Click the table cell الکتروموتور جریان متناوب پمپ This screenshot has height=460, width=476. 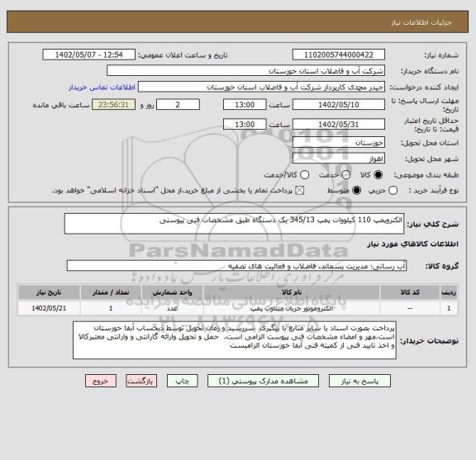point(292,308)
